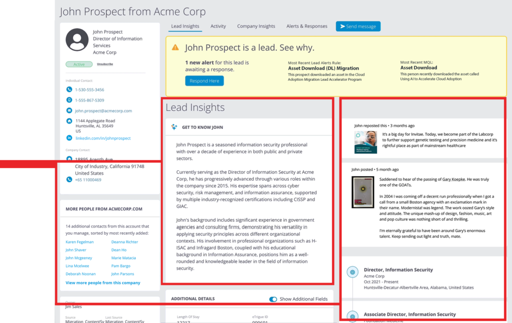Select John Shaver from the people list

[76, 250]
